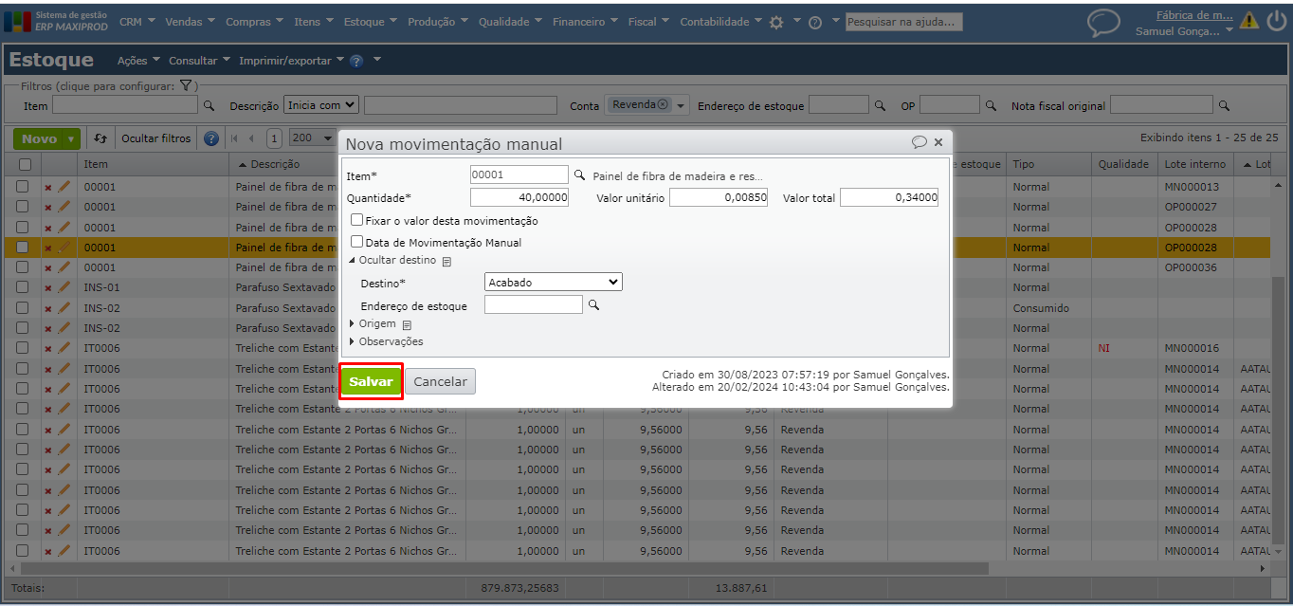1293x606 pixels.
Task: Select the checkbox of row OP000036
Action: [x=23, y=267]
